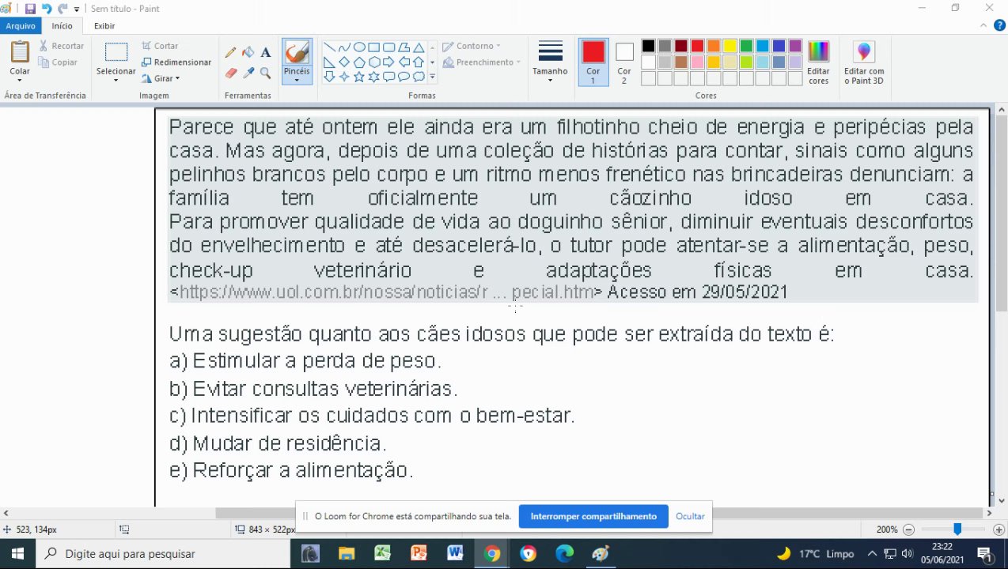Pick the Triangle shape

point(419,47)
